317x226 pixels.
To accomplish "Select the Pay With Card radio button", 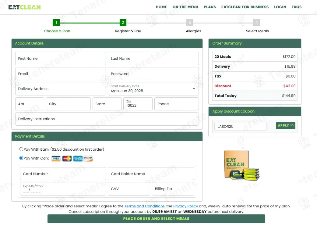I will [21, 158].
